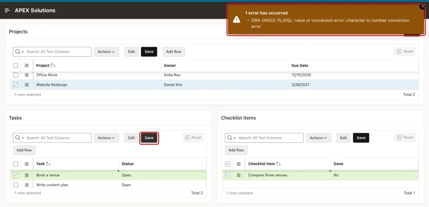Screen dimensions: 429x207
Task: Save changes in the Tasks grid
Action: pos(149,138)
